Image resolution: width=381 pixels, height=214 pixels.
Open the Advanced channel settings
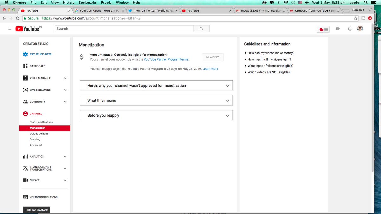(x=36, y=145)
